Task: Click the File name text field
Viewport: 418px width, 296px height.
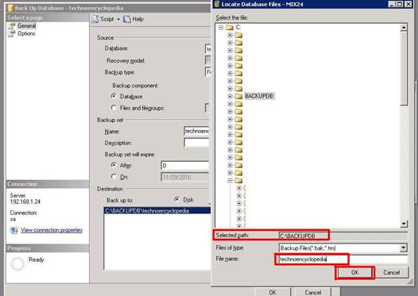Action: (x=342, y=259)
